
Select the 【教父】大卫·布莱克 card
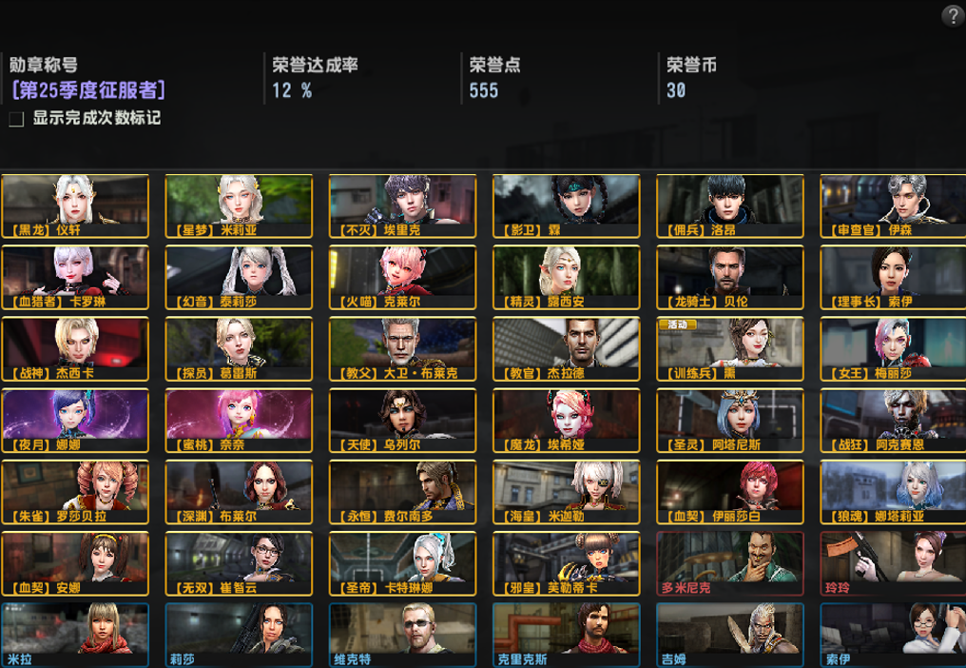(403, 349)
